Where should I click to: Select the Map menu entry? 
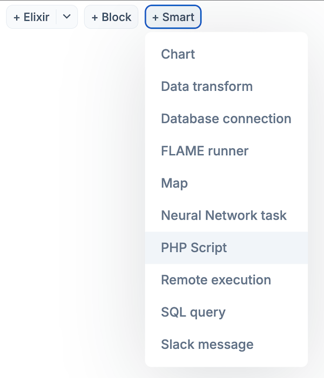(174, 183)
